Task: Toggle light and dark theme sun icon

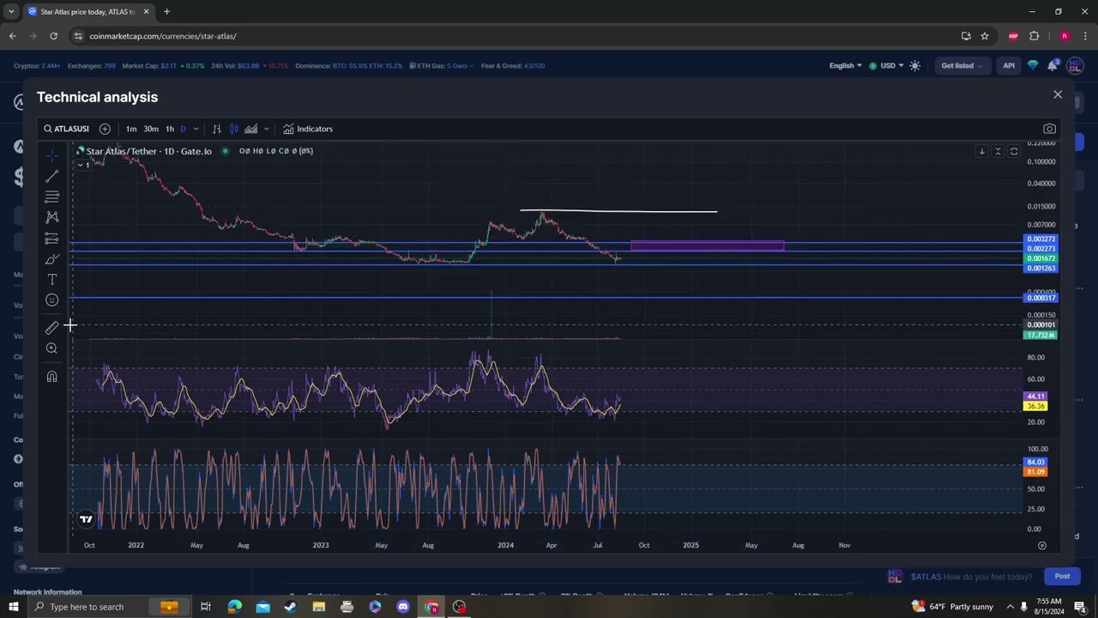Action: (x=915, y=65)
